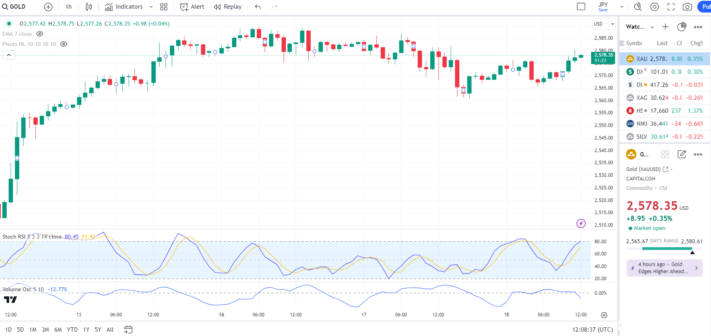711x336 pixels.
Task: Toggle visibility of Pivots HL indicator
Action: [x=64, y=44]
